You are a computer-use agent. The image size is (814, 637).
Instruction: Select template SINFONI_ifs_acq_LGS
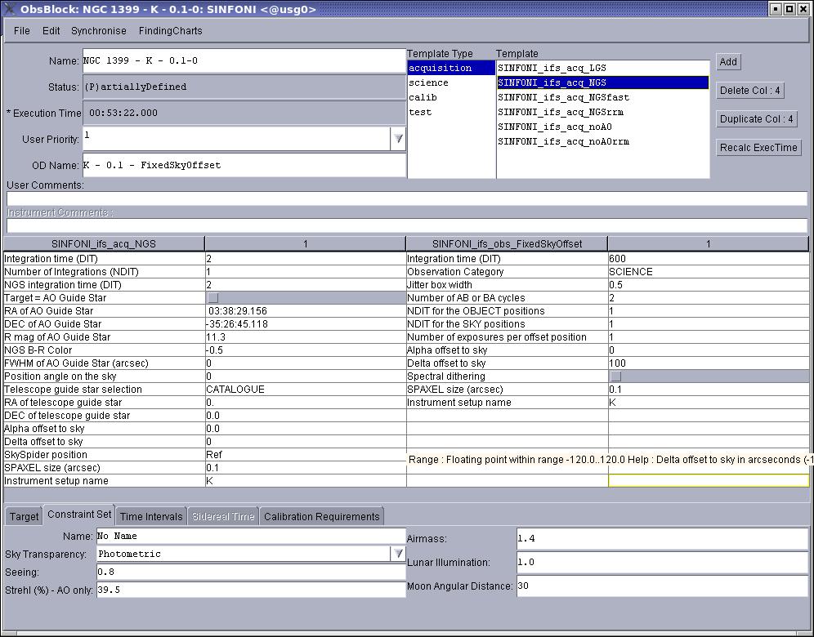602,68
